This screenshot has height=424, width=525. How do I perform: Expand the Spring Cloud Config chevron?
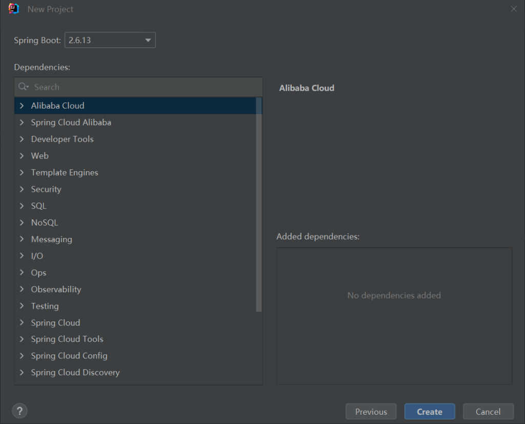22,356
